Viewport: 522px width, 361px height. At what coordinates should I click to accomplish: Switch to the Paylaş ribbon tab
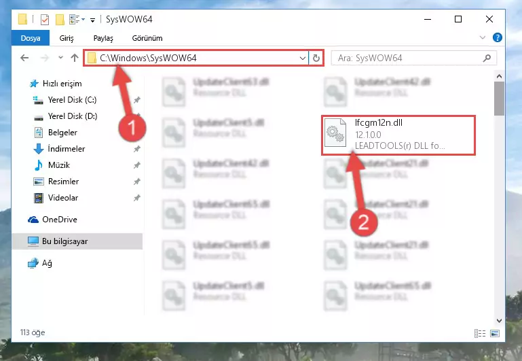[103, 38]
